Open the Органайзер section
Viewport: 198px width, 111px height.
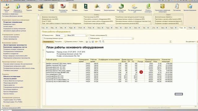click(177, 8)
